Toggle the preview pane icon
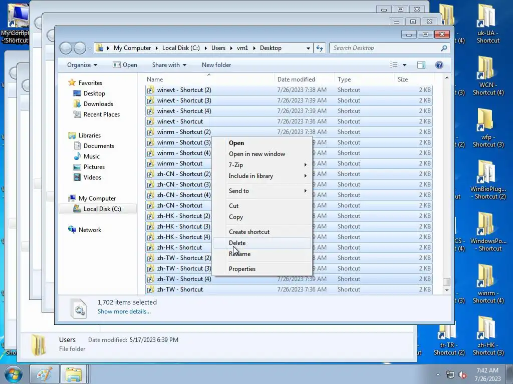Viewport: 513px width, 384px height. coord(421,65)
